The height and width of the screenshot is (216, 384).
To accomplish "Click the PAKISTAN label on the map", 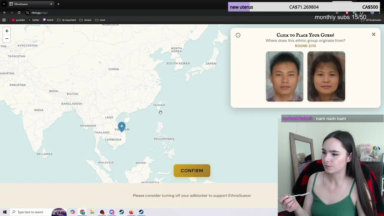I will click(x=18, y=85).
